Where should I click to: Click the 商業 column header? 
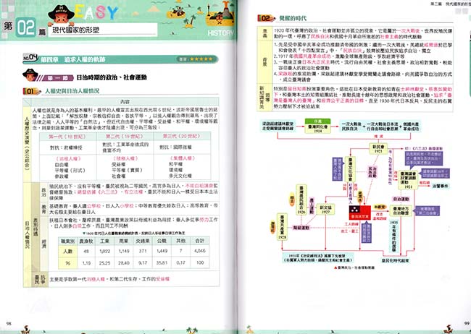123,241
